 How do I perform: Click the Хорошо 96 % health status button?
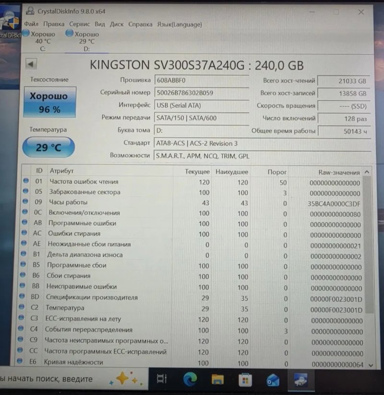click(49, 102)
